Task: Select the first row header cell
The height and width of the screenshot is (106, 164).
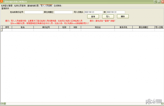Action: point(1,30)
